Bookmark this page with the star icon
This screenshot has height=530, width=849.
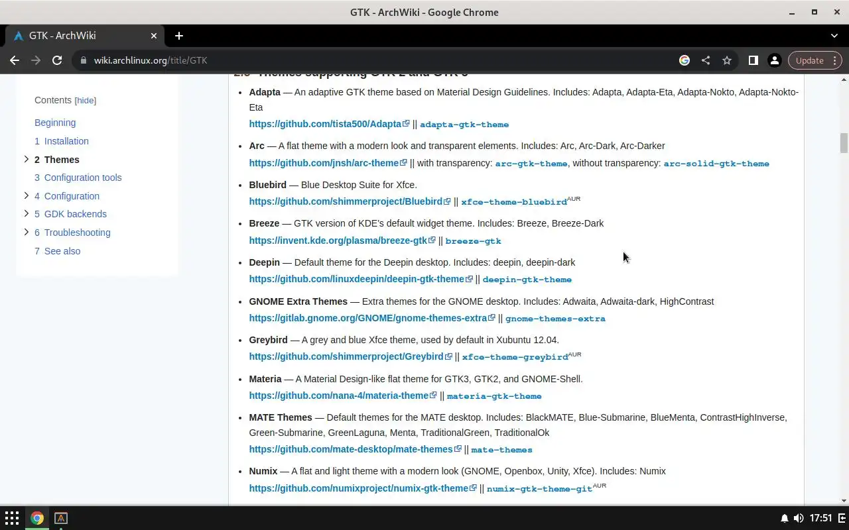click(x=727, y=60)
